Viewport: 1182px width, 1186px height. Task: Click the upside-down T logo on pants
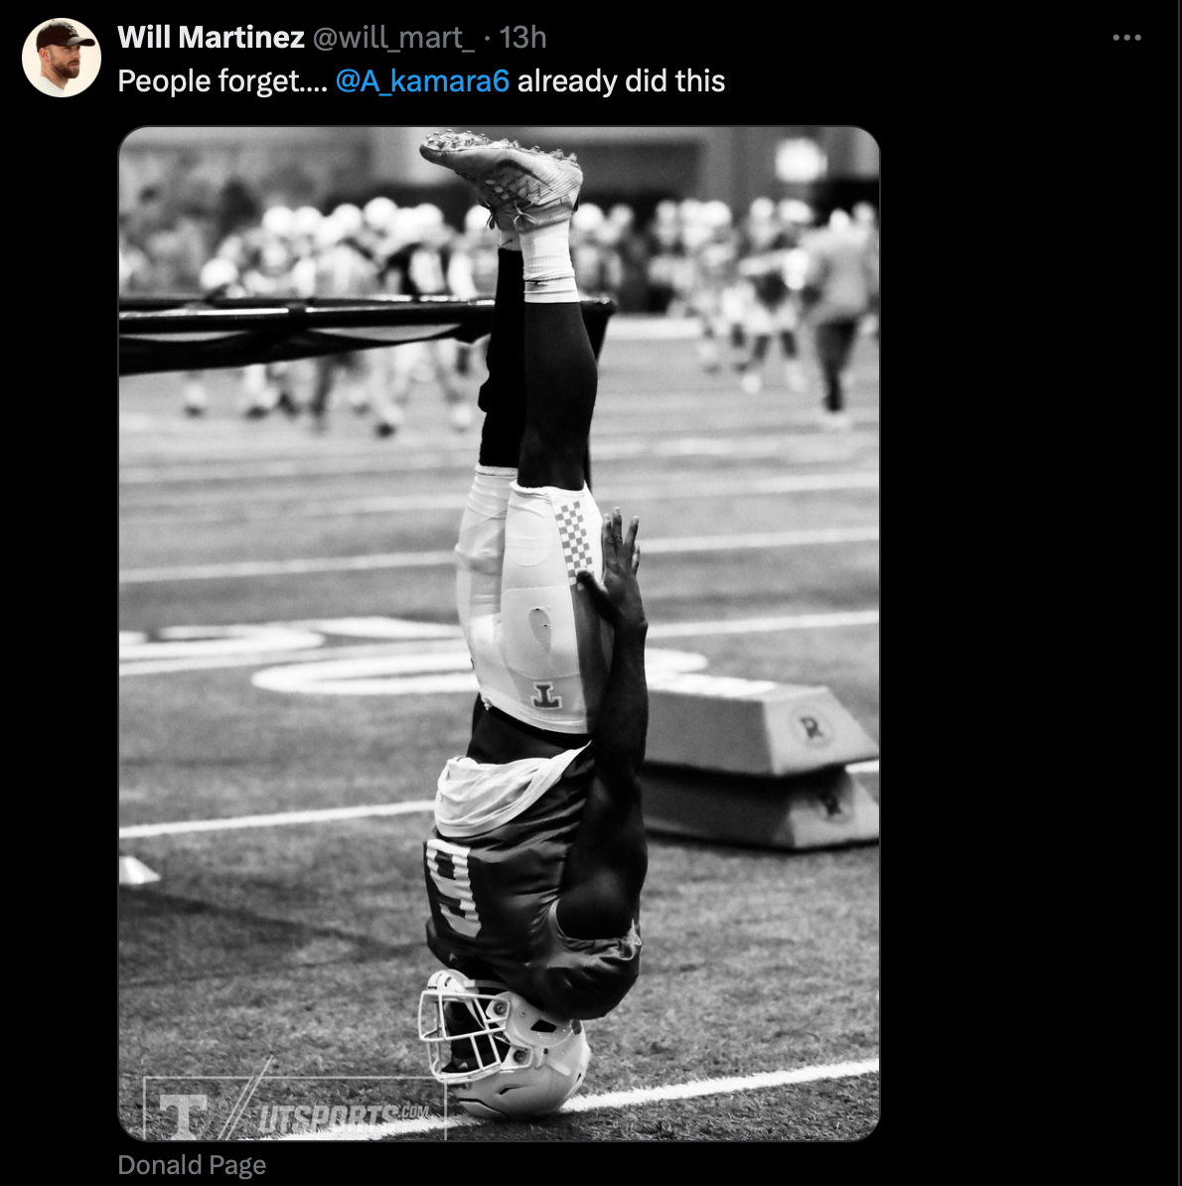[546, 695]
